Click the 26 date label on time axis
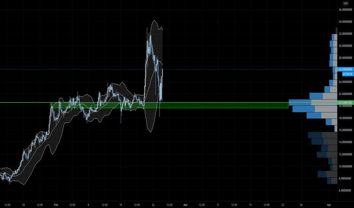Image resolution: width=354 pixels, height=208 pixels. pyautogui.click(x=301, y=205)
